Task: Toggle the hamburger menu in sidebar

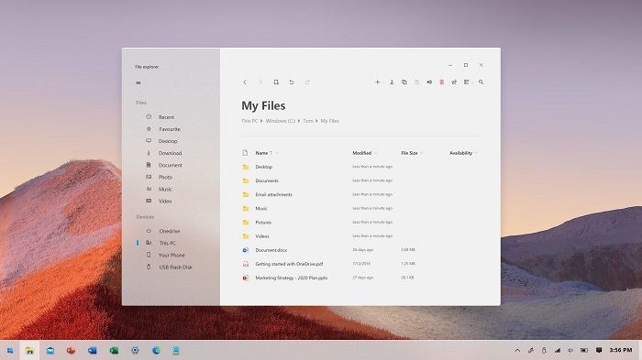Action: coord(138,83)
